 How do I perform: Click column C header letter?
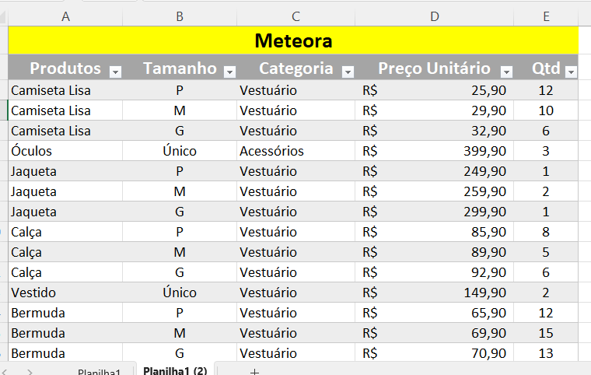coord(295,16)
